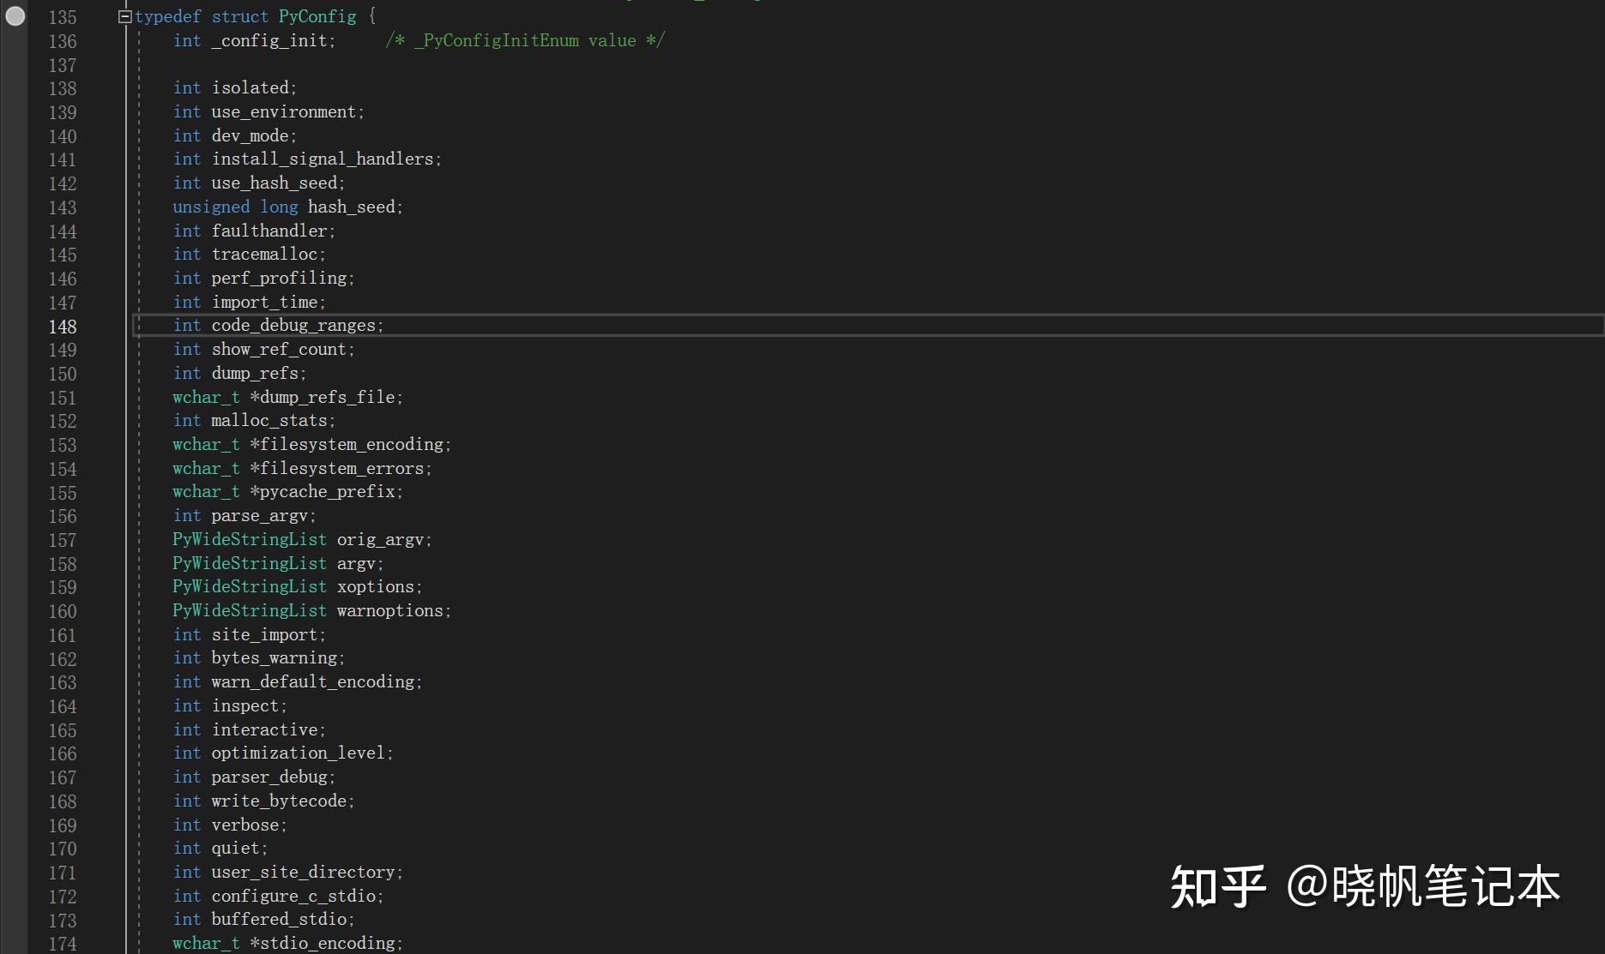Click the breakpoint circle in the margin
1605x954 pixels.
[15, 15]
